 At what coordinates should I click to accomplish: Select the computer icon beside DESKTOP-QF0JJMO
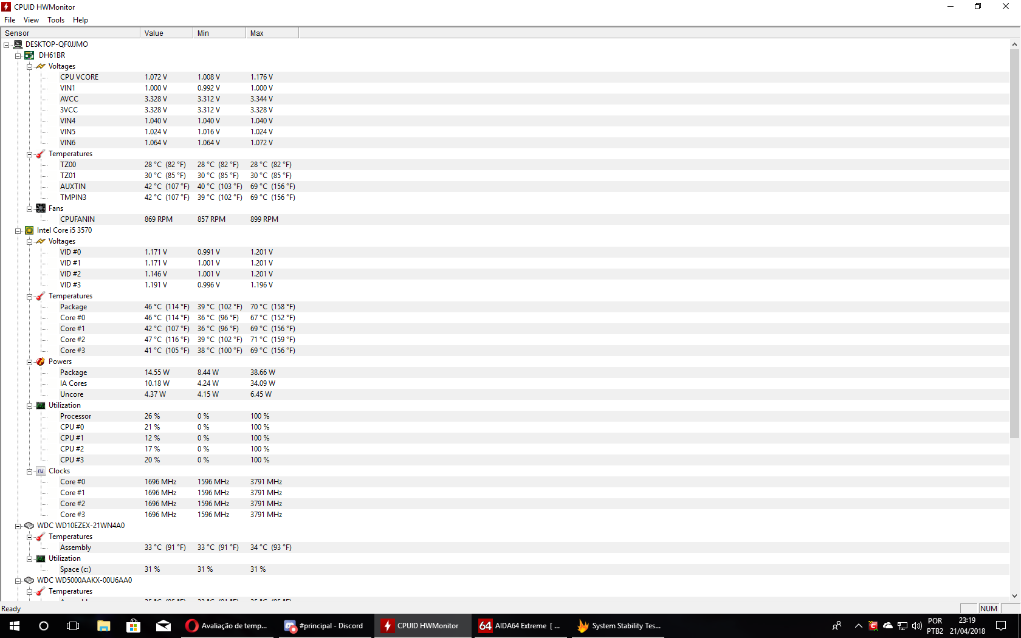(18, 44)
